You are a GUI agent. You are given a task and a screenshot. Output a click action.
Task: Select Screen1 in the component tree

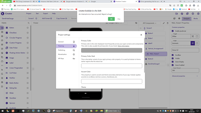click(x=153, y=28)
